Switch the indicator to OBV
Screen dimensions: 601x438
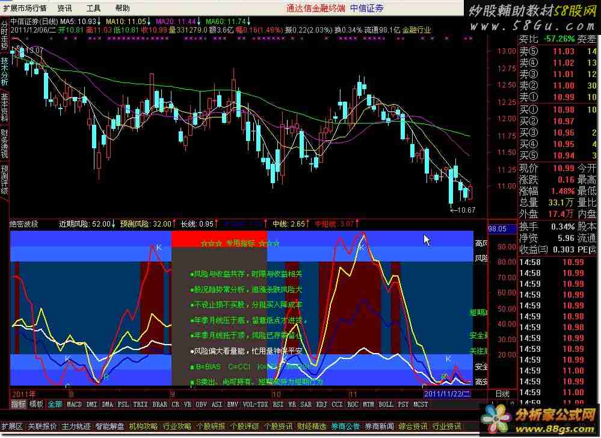(201, 404)
